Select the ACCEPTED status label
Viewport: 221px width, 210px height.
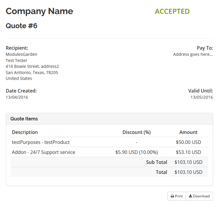tap(172, 11)
